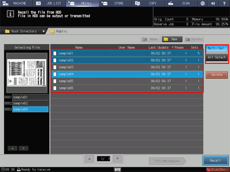Go to next page of file list
The height and width of the screenshot is (172, 230).
(117, 159)
